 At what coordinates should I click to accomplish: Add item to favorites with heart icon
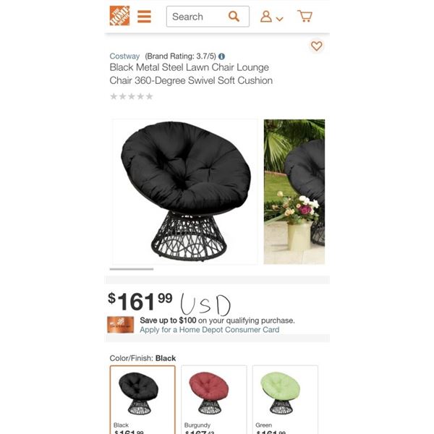coord(316,46)
